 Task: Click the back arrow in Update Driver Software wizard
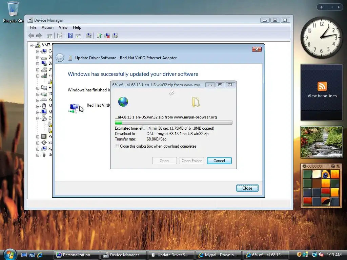[x=60, y=58]
